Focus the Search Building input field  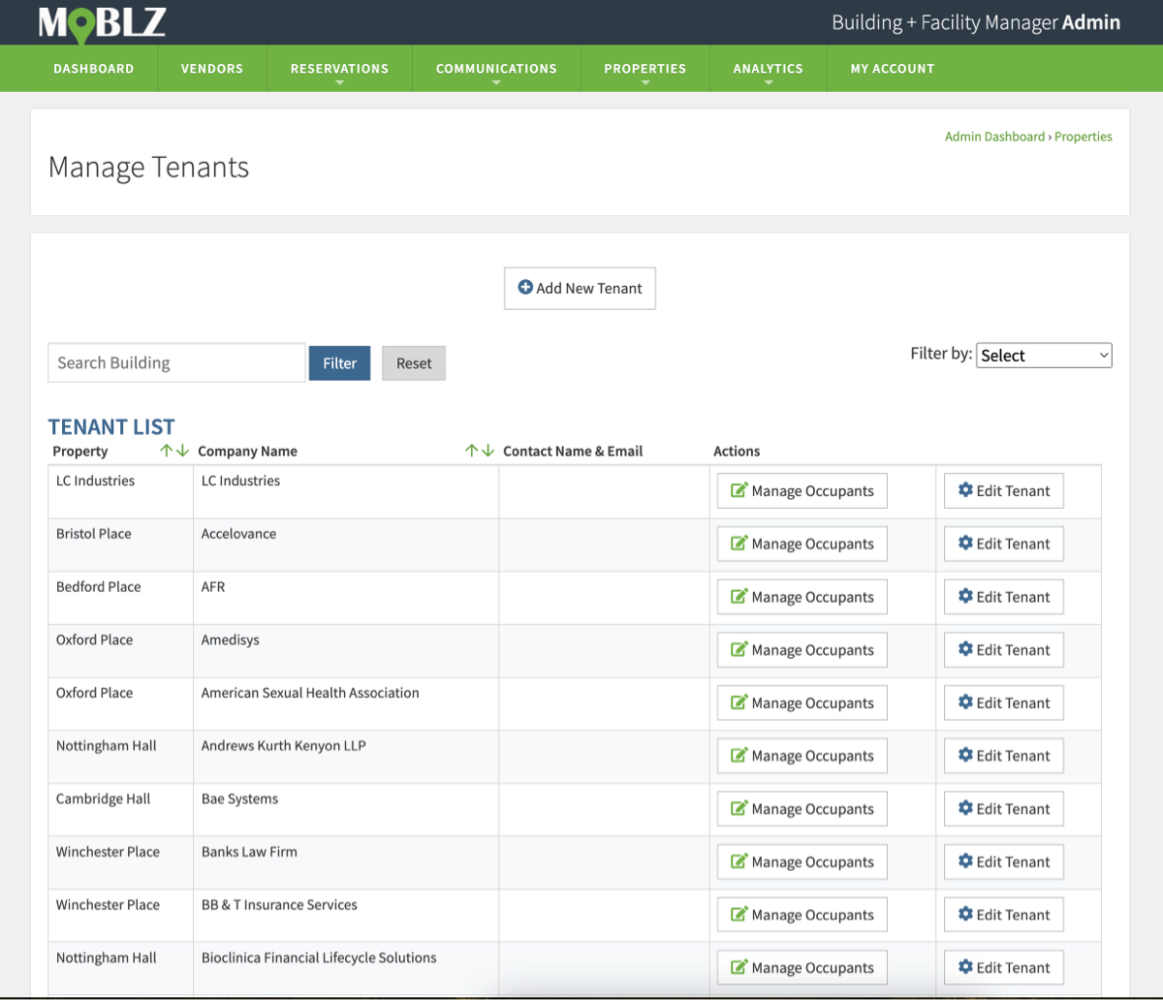click(176, 363)
